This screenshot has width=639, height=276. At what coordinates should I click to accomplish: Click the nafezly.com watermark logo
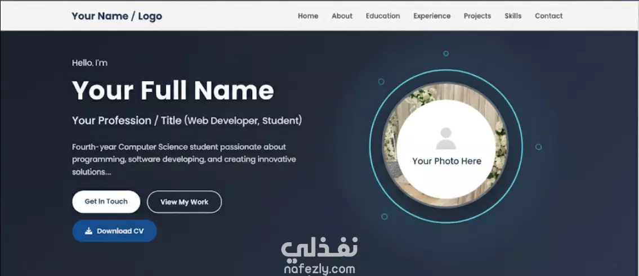pos(320,256)
